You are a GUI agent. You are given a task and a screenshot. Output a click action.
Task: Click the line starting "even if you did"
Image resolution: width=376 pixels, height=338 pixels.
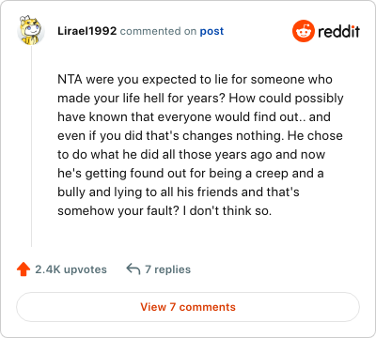tap(200, 136)
